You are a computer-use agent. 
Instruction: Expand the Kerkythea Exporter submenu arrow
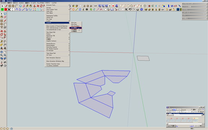pos(69,47)
